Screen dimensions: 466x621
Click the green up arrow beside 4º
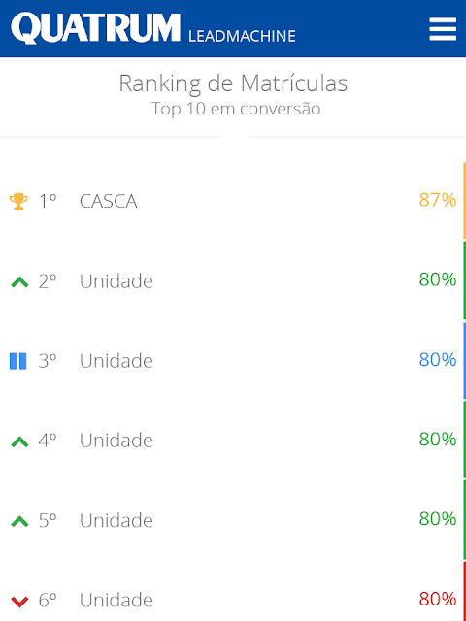pos(19,441)
